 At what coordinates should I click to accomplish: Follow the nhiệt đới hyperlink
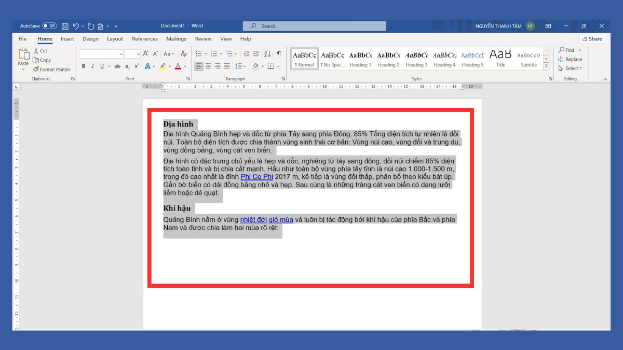pos(253,219)
